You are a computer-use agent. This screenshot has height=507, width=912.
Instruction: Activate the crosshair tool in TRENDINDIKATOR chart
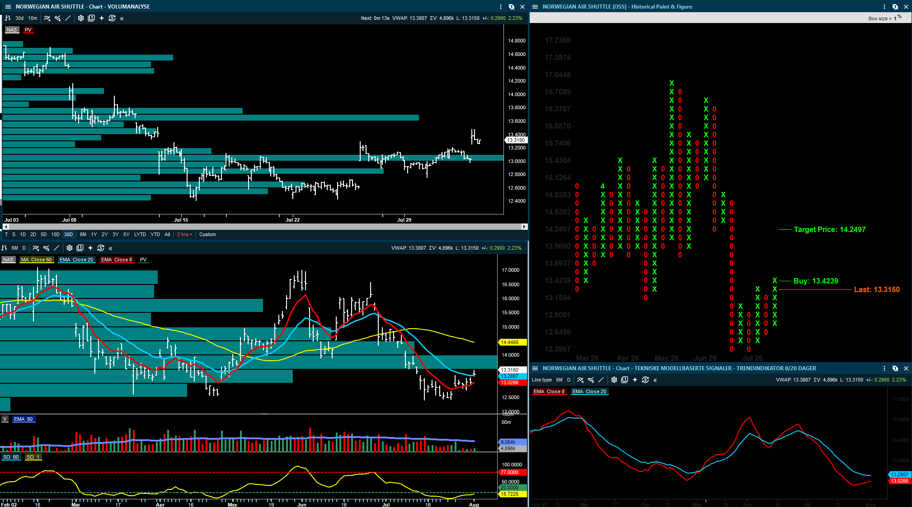(x=635, y=380)
